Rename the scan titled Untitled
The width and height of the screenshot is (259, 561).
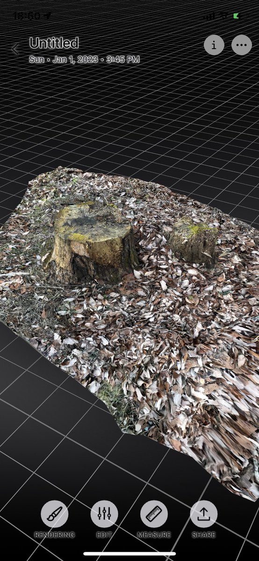click(x=54, y=43)
